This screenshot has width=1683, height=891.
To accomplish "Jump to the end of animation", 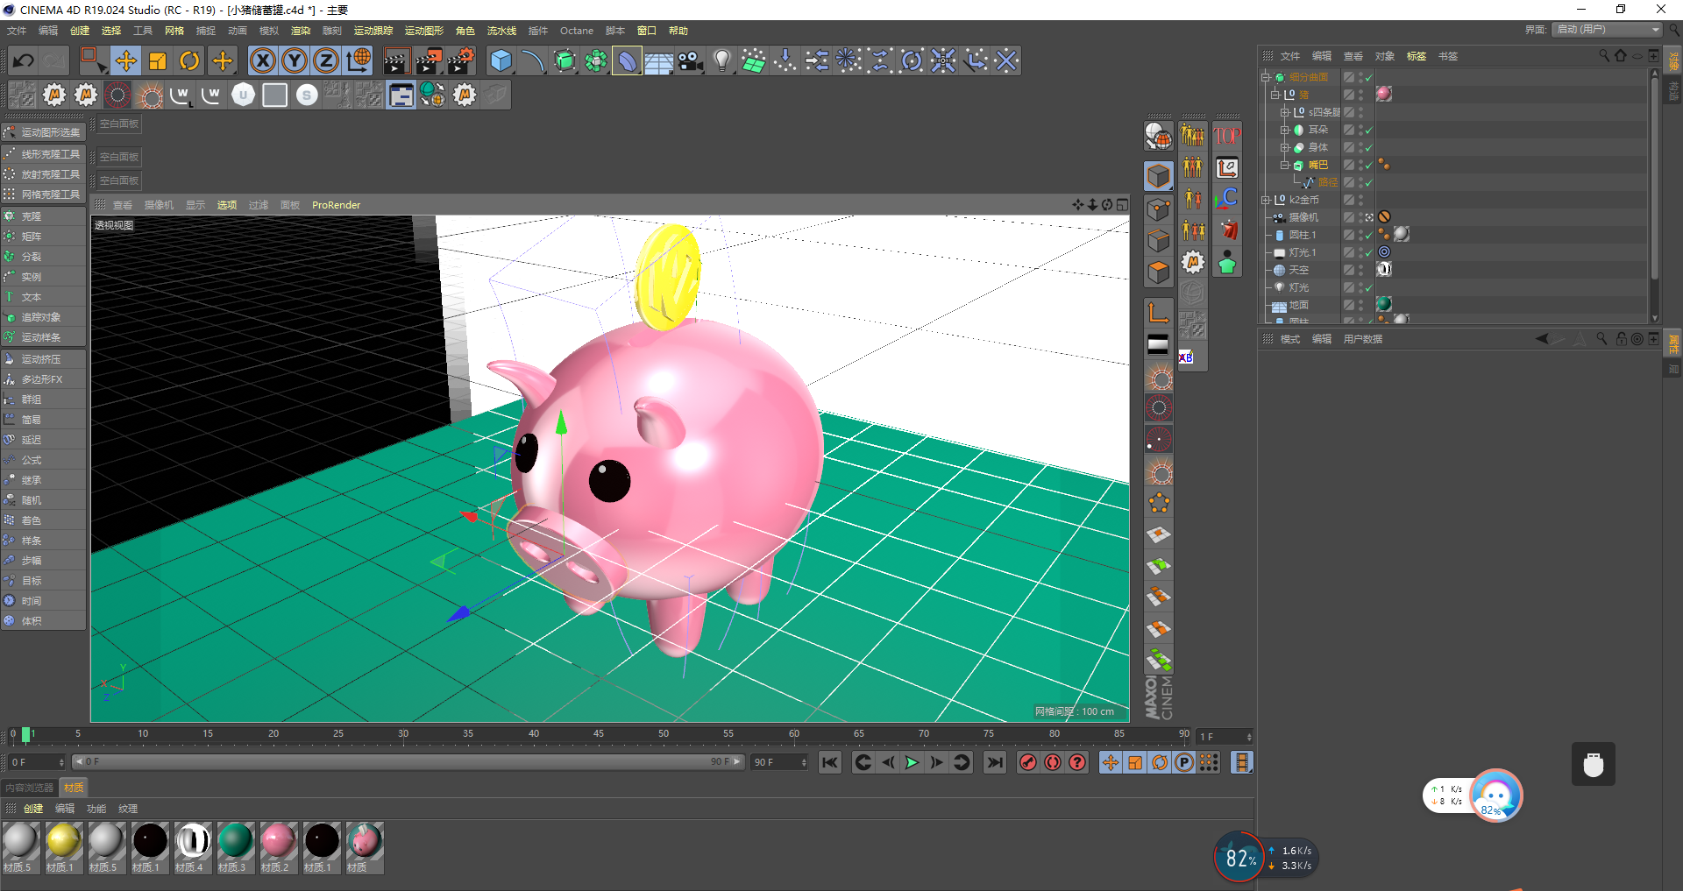I will (995, 762).
